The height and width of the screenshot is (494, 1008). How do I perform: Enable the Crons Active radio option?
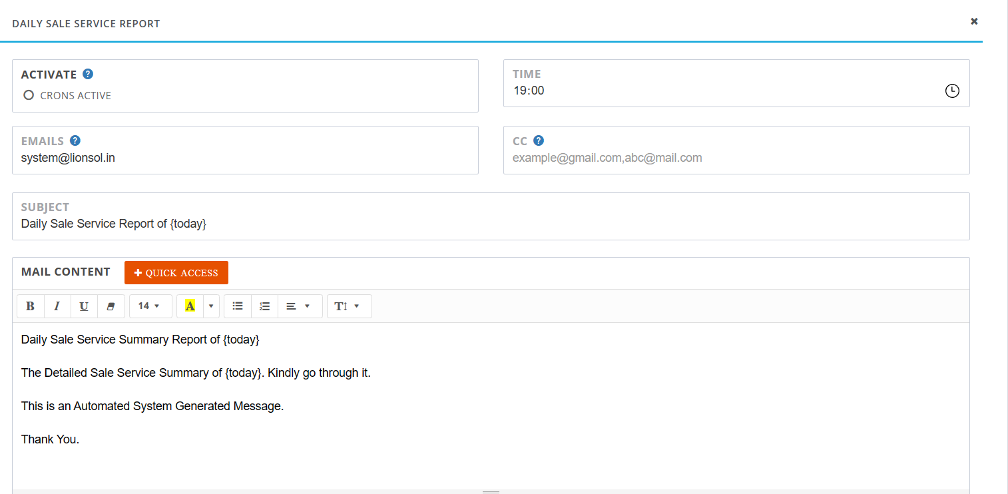click(x=29, y=95)
